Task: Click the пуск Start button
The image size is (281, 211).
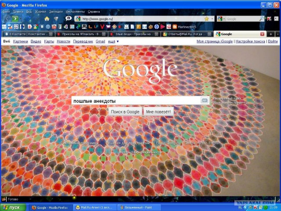Action: [x=13, y=207]
